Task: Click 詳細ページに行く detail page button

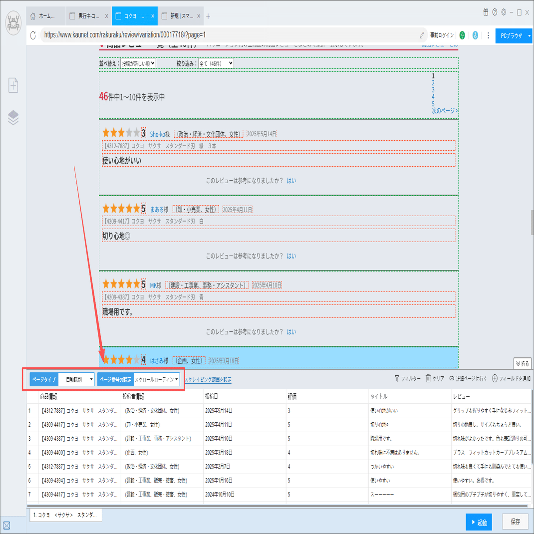Action: click(x=468, y=378)
